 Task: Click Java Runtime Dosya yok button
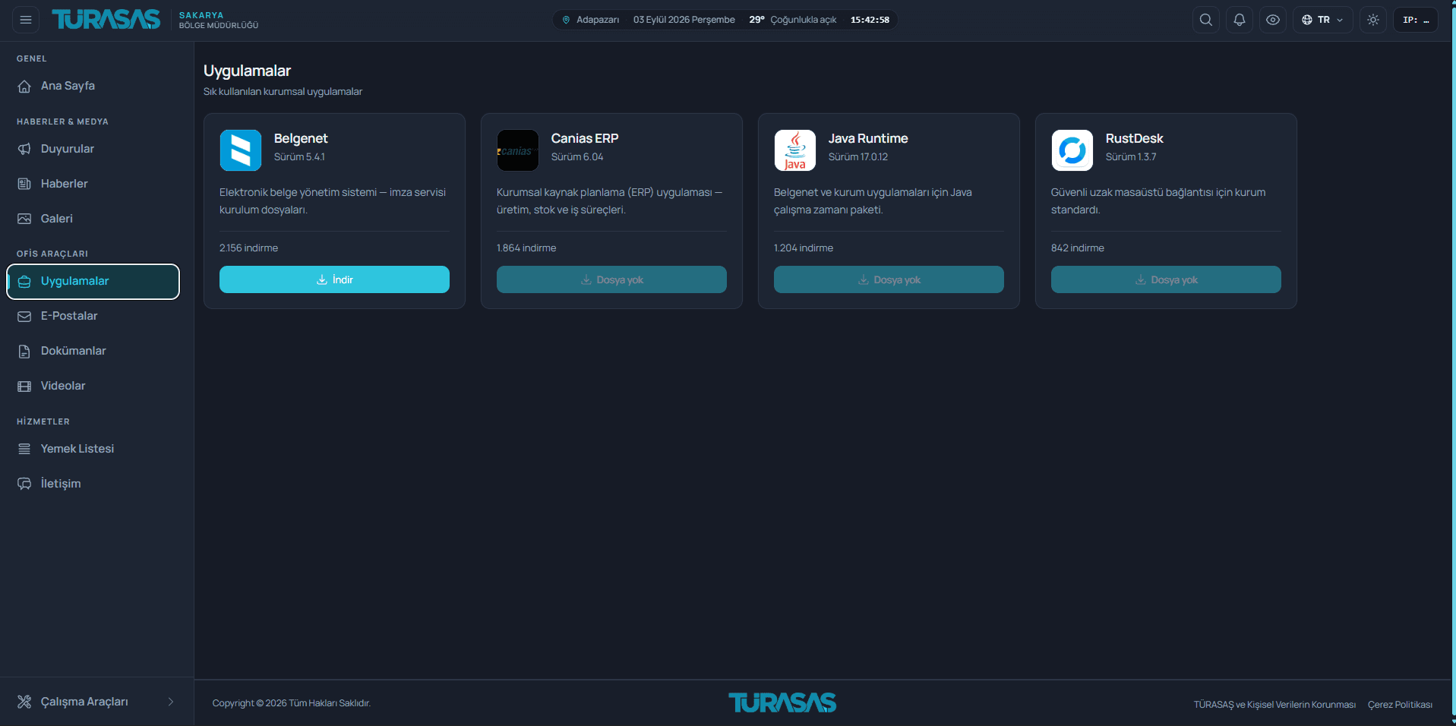click(889, 279)
